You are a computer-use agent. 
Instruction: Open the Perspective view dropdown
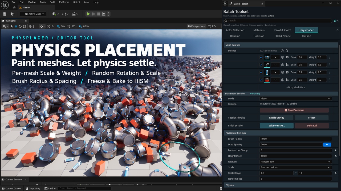point(197,26)
